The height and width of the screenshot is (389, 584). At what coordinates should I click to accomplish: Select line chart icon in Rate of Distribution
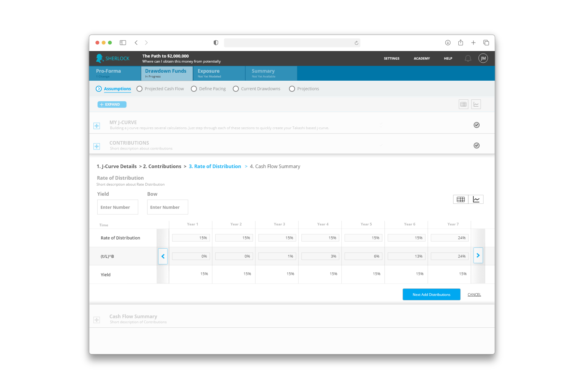pyautogui.click(x=476, y=199)
